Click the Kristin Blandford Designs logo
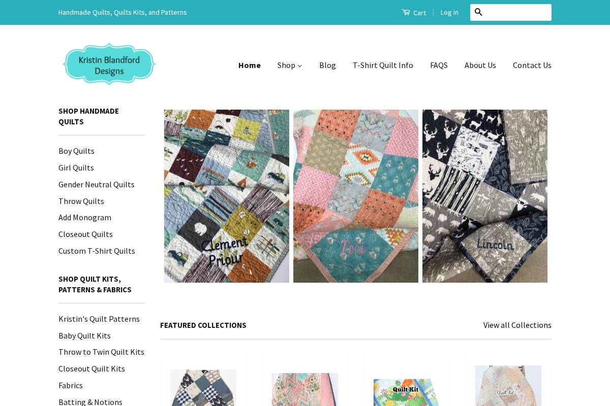This screenshot has height=406, width=610. point(109,64)
